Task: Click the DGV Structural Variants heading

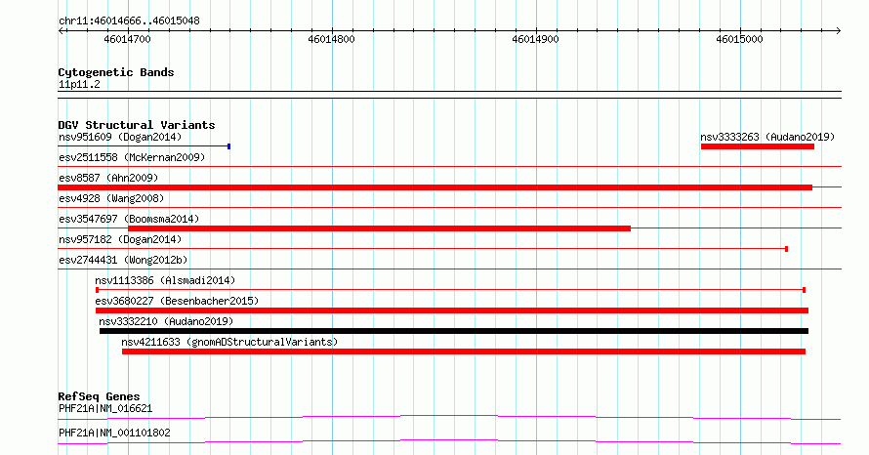Action: pyautogui.click(x=137, y=125)
